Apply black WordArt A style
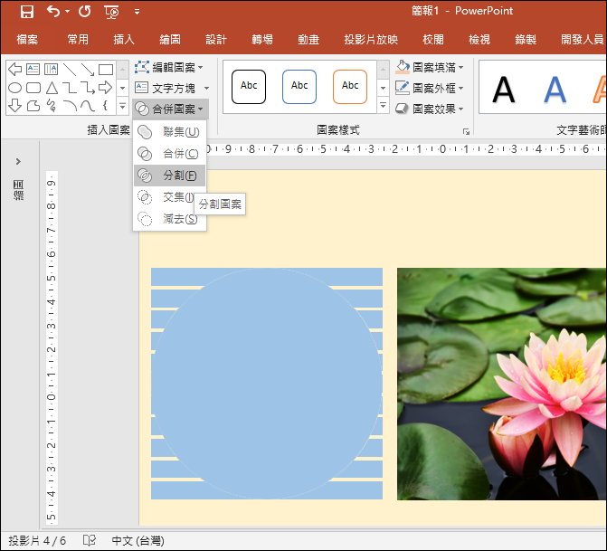607x551 pixels. point(503,90)
